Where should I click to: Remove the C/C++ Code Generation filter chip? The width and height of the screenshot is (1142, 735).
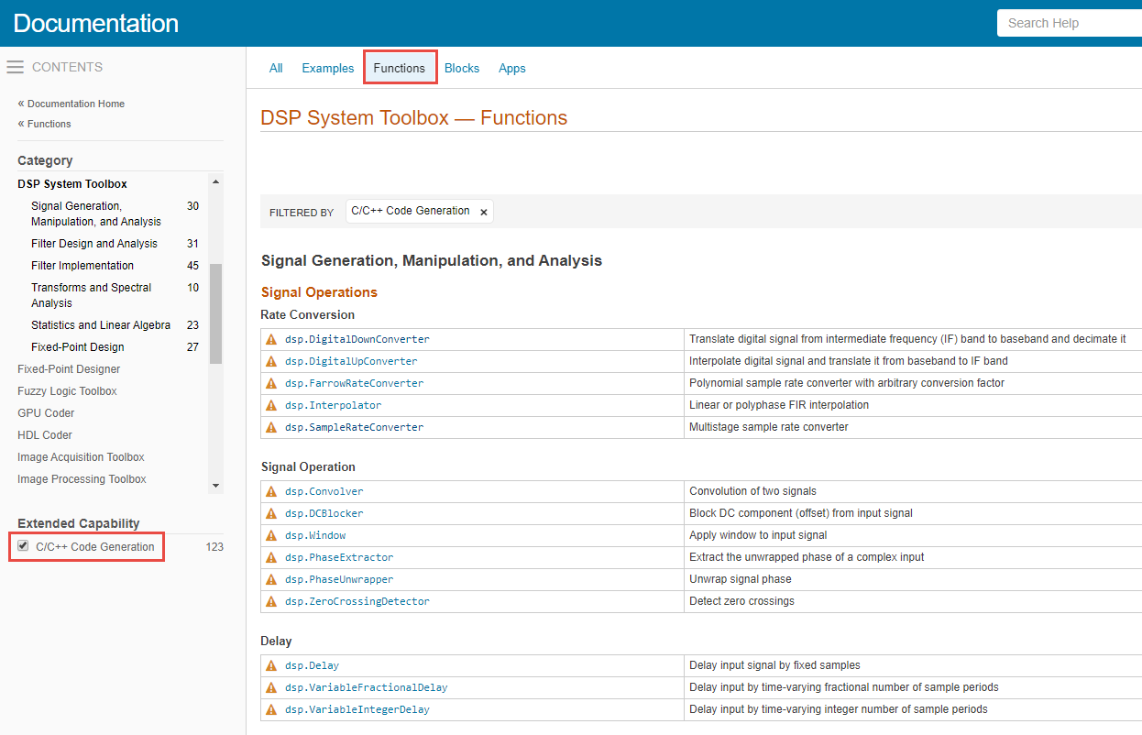click(x=484, y=211)
